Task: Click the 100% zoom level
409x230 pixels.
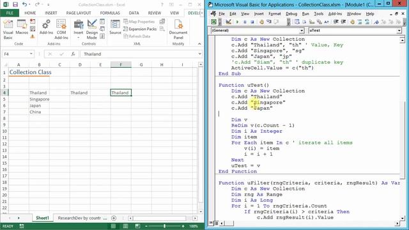Action: coord(194,226)
